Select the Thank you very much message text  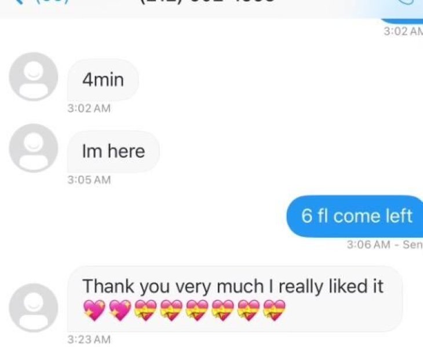(232, 286)
